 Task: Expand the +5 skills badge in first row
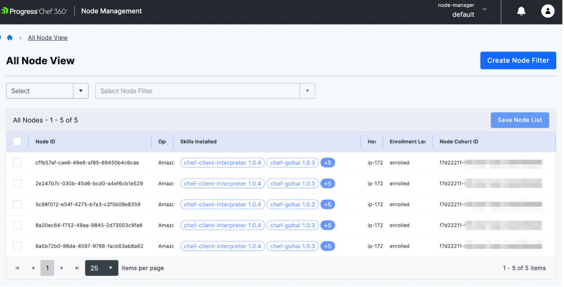pyautogui.click(x=328, y=163)
